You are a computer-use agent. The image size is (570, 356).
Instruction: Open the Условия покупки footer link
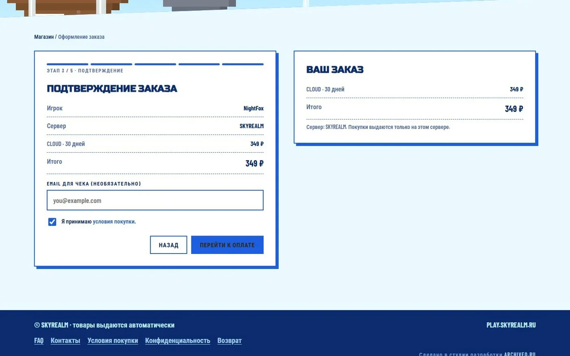tap(113, 341)
